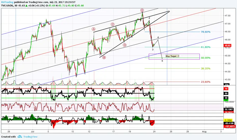This screenshot has width=237, height=140.
Task: Click the Jul date label on time axis
Action: pos(33,132)
